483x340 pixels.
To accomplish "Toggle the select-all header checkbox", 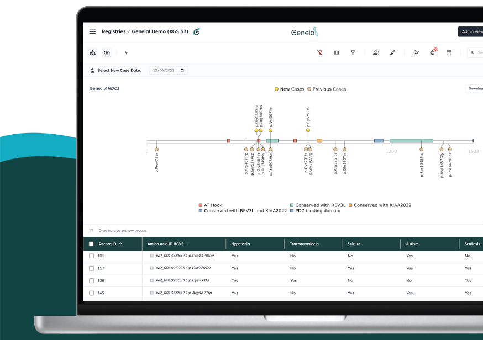I will [x=91, y=244].
